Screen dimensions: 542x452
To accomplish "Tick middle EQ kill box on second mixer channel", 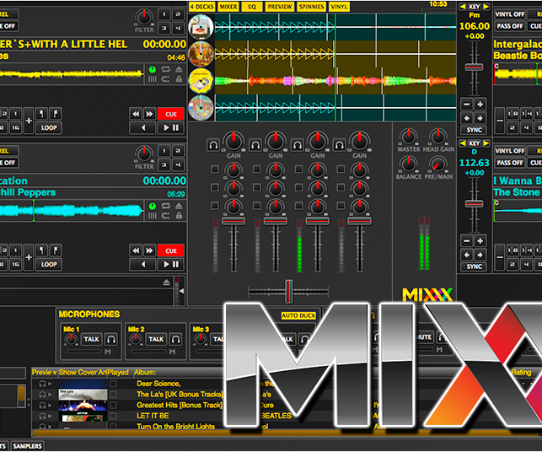I will [x=257, y=187].
